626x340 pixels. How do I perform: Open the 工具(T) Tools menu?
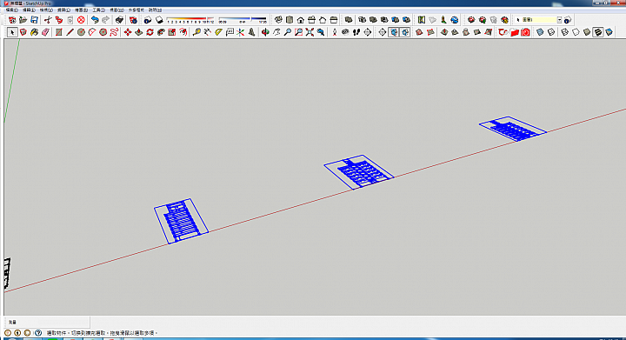(x=98, y=10)
